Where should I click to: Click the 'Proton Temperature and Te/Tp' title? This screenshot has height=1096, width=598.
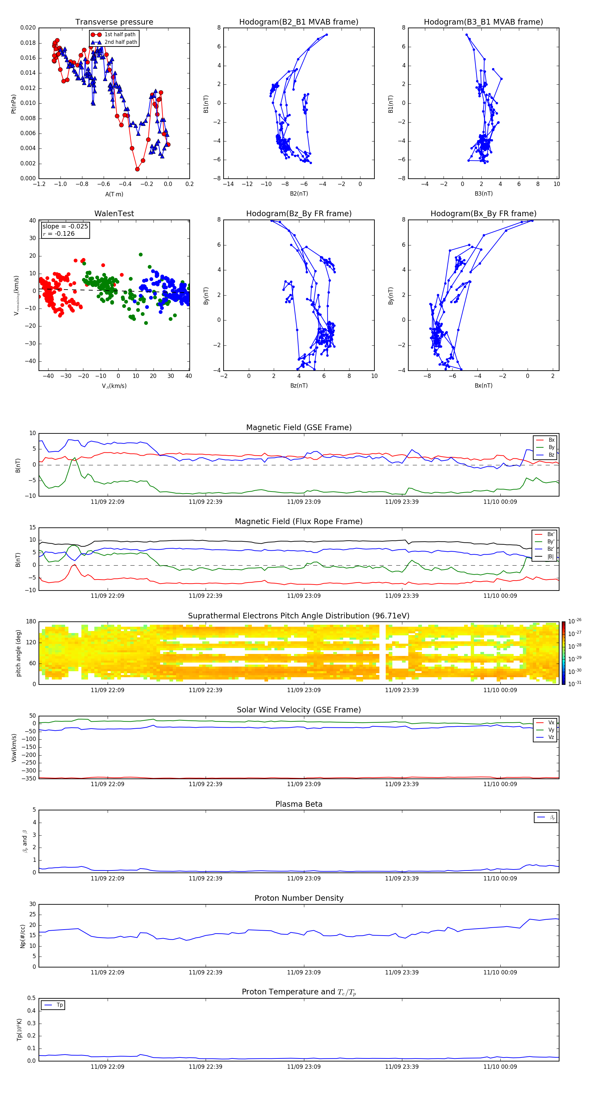tap(299, 992)
